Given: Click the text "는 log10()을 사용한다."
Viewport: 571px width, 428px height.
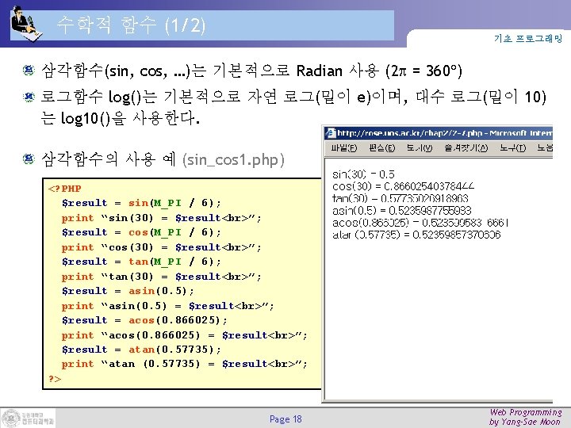Looking at the screenshot, I should (121, 117).
